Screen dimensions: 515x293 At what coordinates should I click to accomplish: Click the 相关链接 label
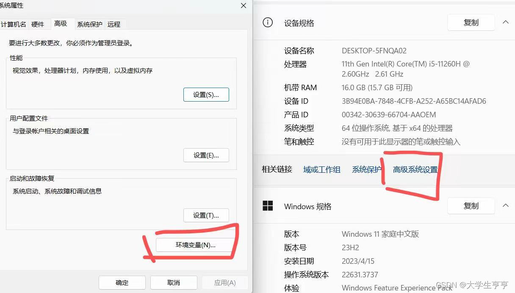click(x=277, y=169)
